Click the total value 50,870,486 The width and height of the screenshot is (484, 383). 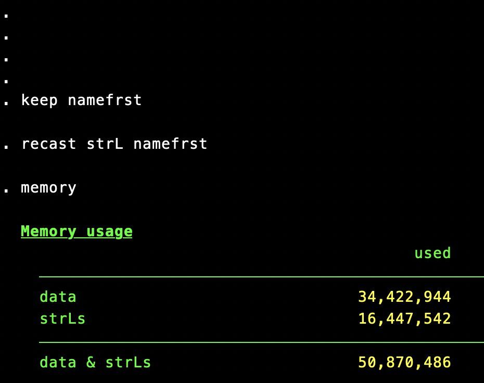pos(404,362)
